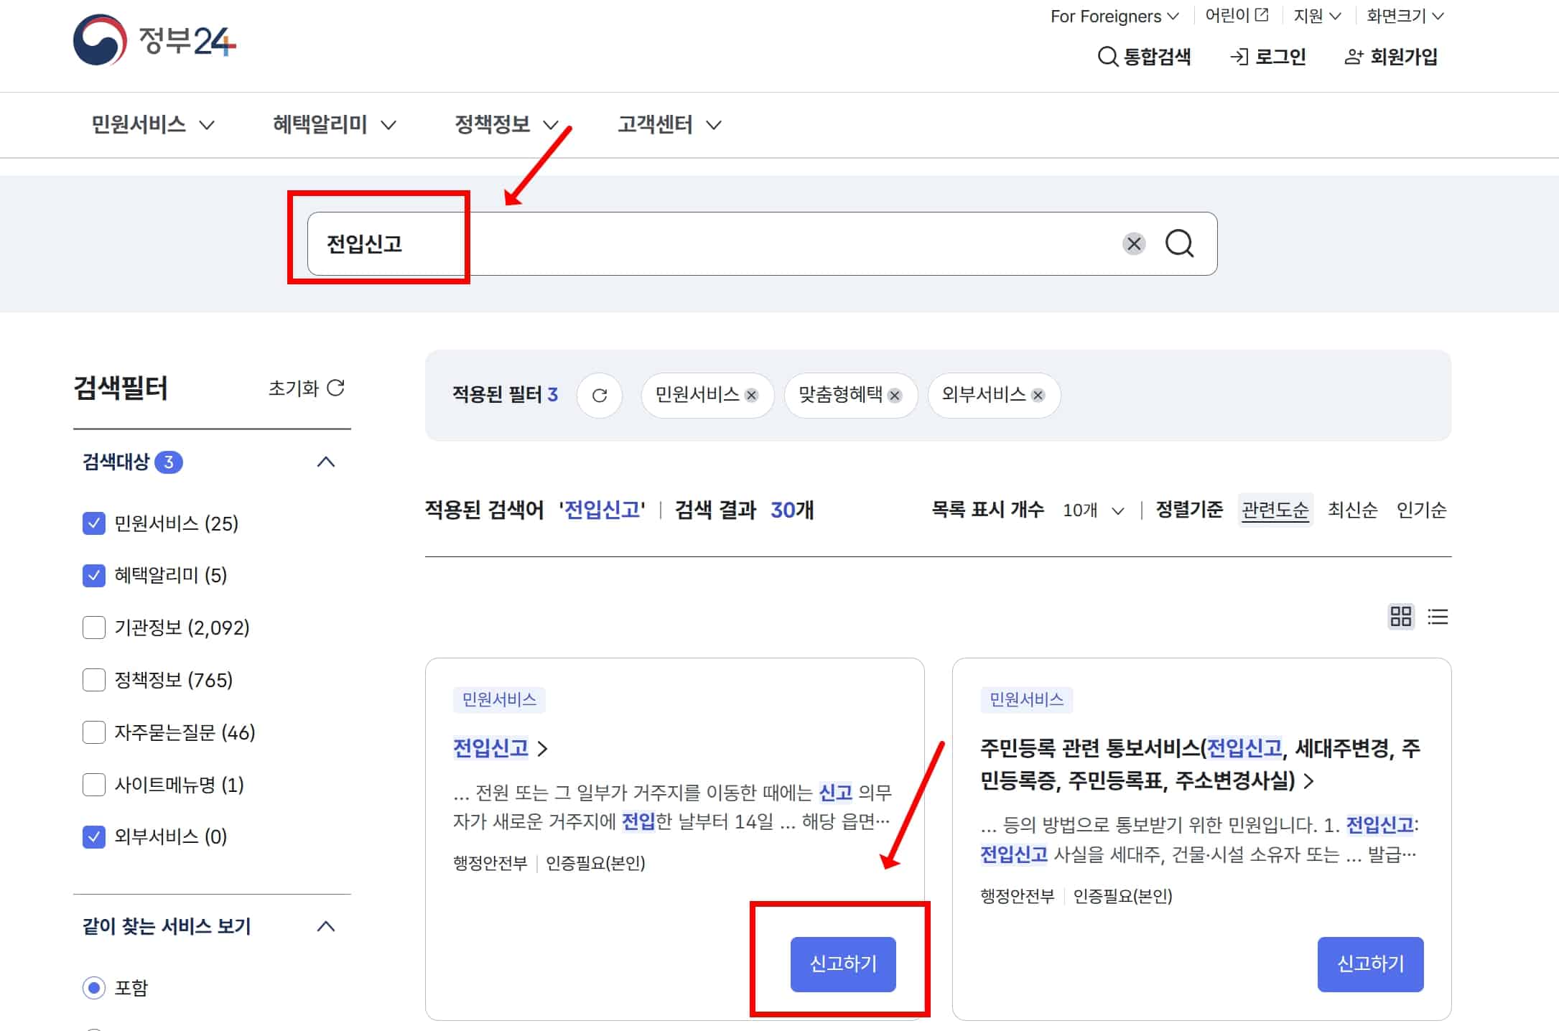Viewport: 1559px width, 1031px height.
Task: Expand the 고객센터 menu
Action: click(x=670, y=125)
